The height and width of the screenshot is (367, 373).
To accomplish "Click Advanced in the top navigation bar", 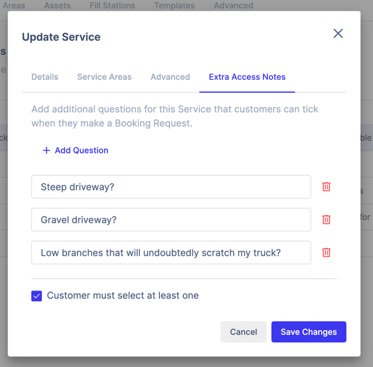I will coord(233,5).
